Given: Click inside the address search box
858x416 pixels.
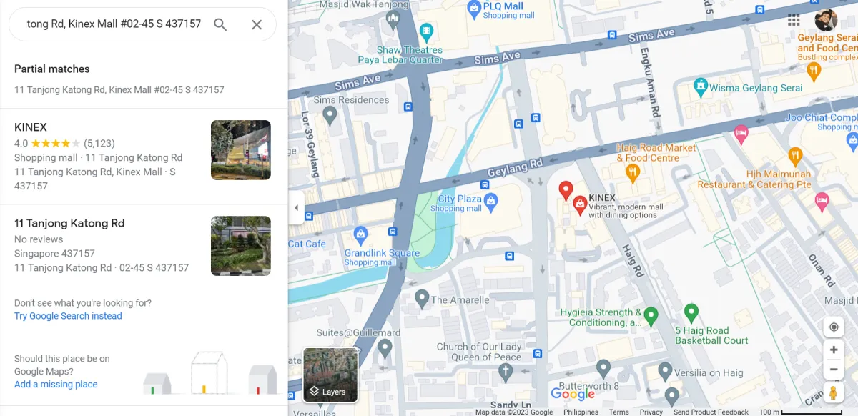Looking at the screenshot, I should [114, 24].
